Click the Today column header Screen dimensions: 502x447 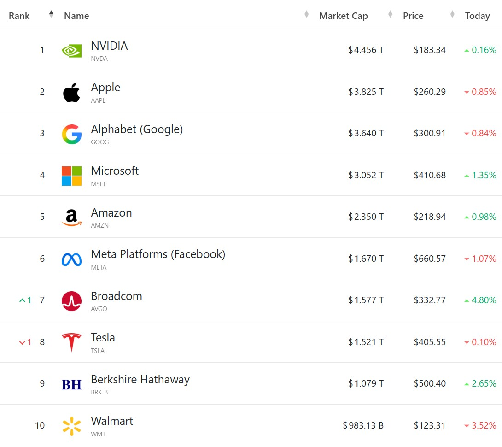(x=477, y=16)
